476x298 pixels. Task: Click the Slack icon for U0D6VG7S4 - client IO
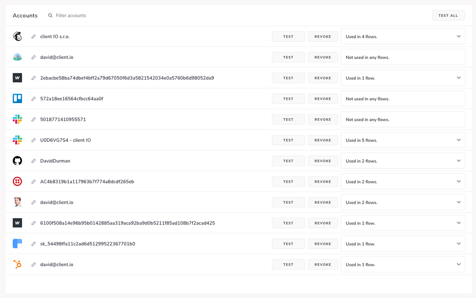(17, 140)
